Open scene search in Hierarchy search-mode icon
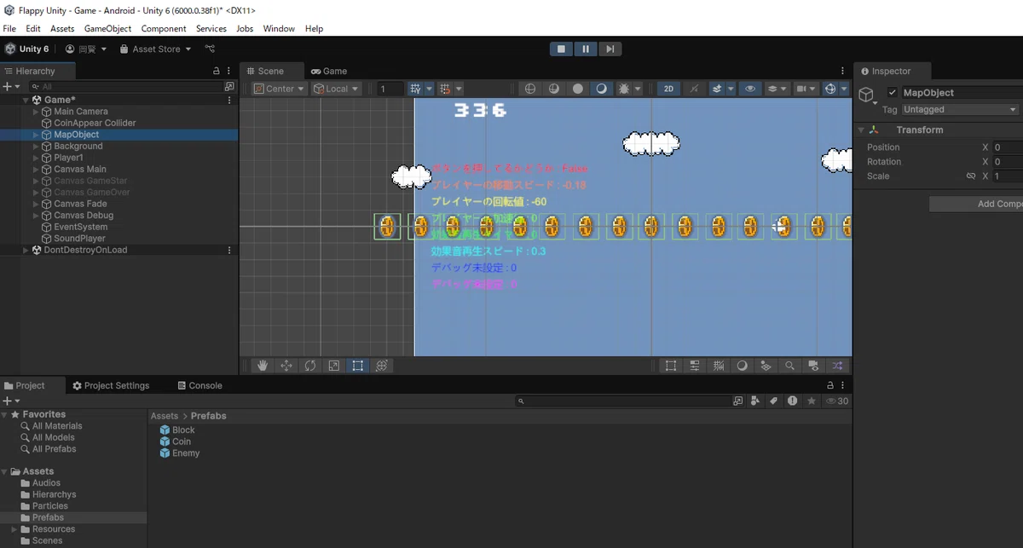 (229, 87)
